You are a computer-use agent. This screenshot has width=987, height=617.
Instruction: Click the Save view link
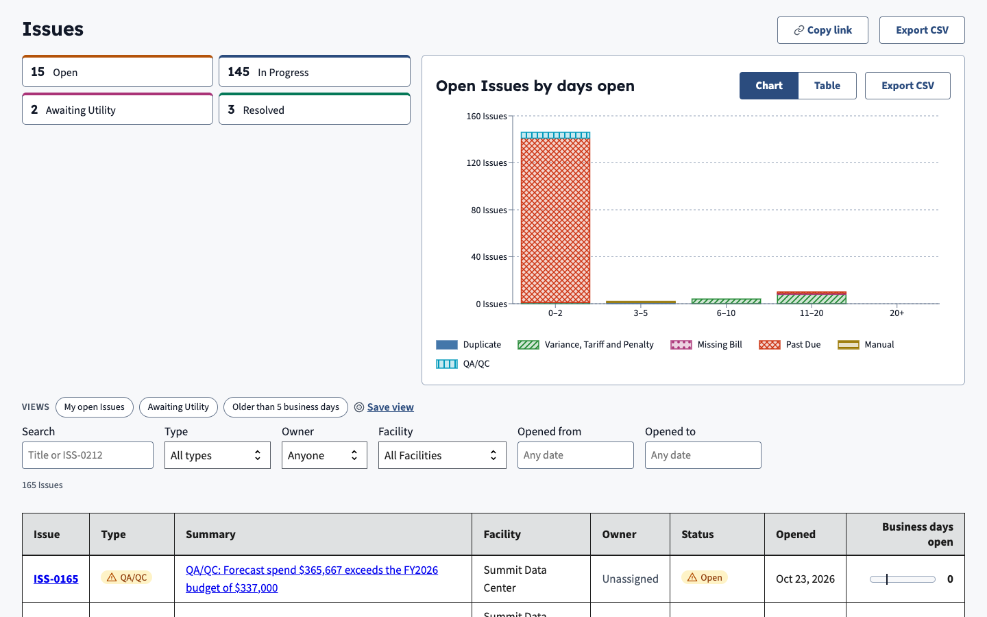[x=391, y=407]
